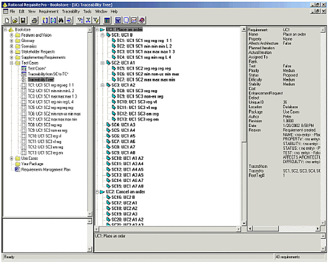Collapse the SC1: UC1 B node
Image resolution: width=328 pixels, height=263 pixels.
[x=103, y=35]
